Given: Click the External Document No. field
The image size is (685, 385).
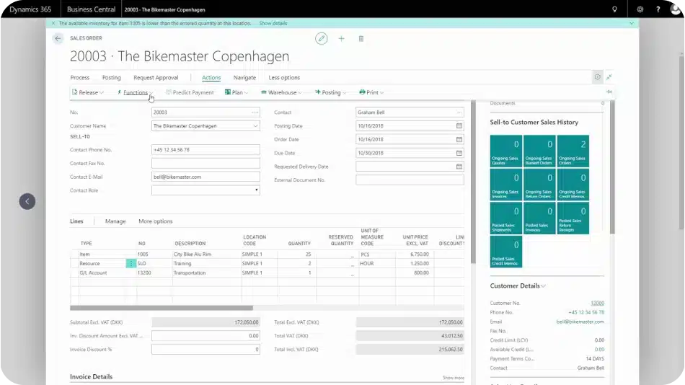Looking at the screenshot, I should [x=410, y=180].
